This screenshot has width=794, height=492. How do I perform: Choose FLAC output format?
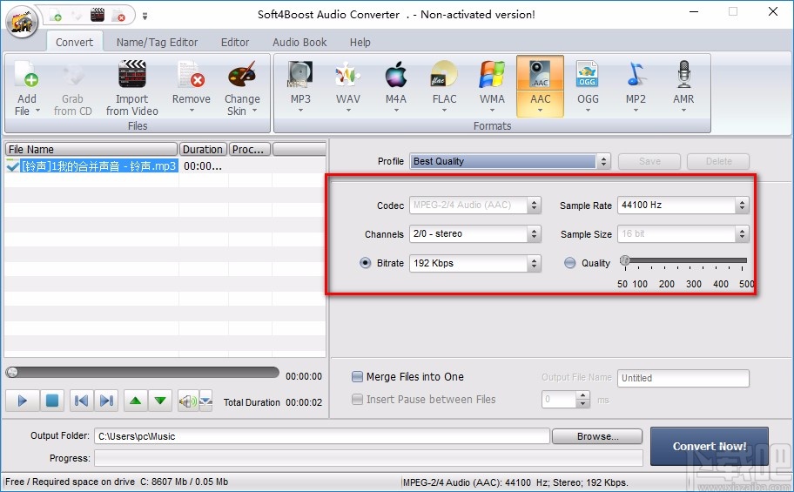click(x=444, y=76)
